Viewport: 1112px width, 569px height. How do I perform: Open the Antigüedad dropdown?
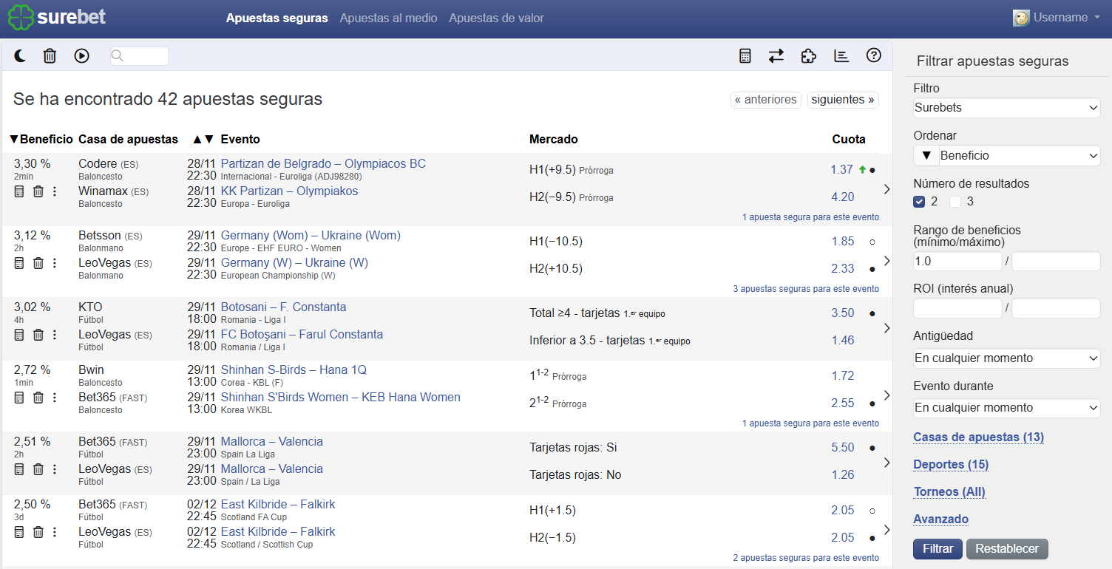[1007, 358]
